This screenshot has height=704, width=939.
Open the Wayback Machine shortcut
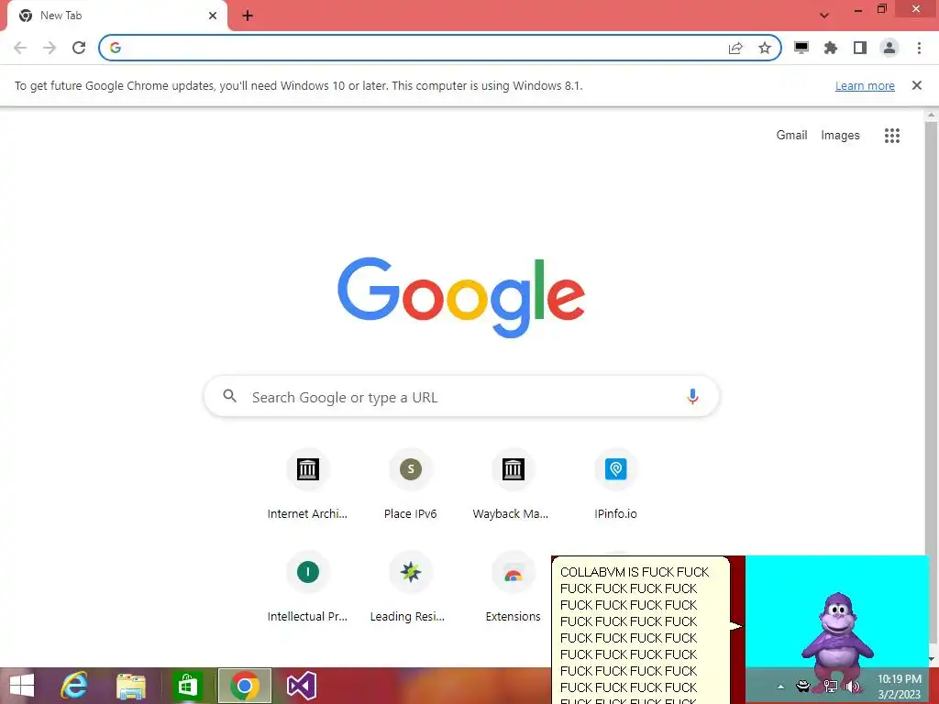pyautogui.click(x=513, y=485)
